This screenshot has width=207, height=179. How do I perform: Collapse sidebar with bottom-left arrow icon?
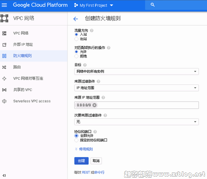pos(4,175)
